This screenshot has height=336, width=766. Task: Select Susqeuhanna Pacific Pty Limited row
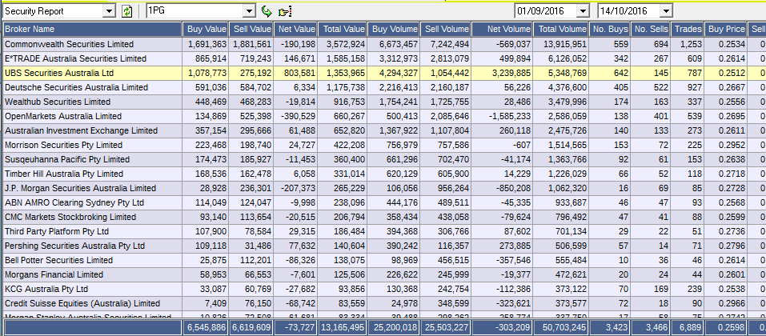[x=383, y=160]
